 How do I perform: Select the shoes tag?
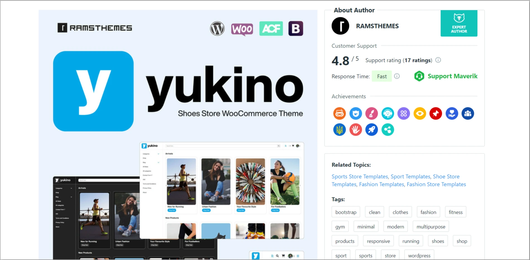pyautogui.click(x=438, y=241)
